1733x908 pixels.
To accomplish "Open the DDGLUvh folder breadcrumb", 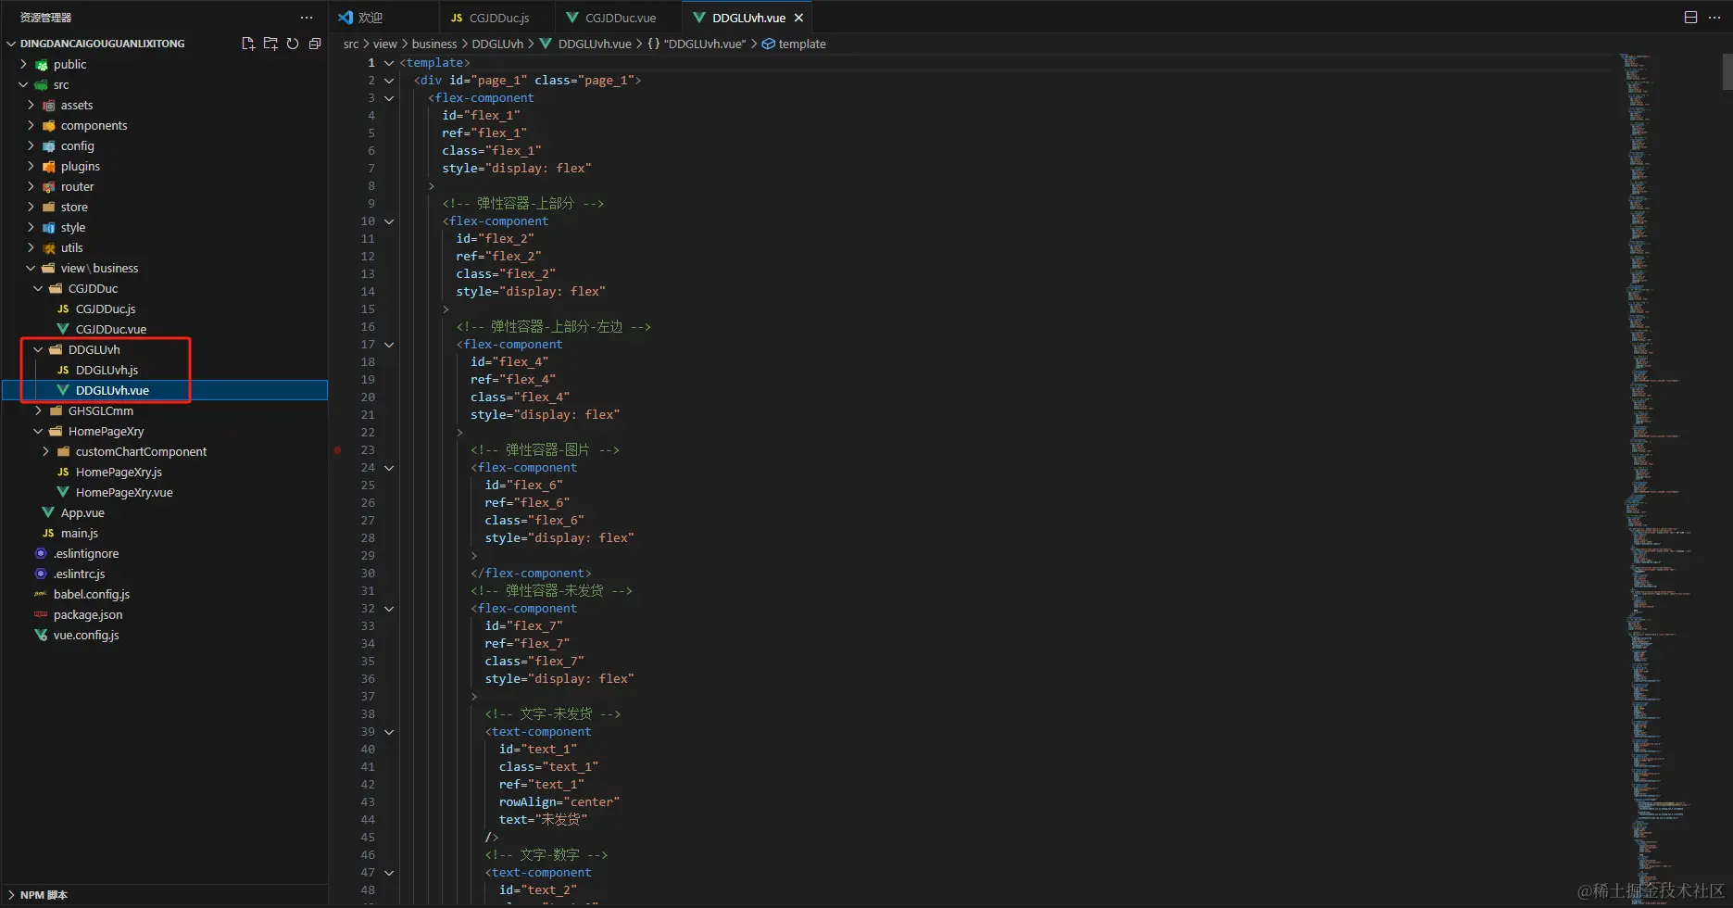I will (x=497, y=44).
